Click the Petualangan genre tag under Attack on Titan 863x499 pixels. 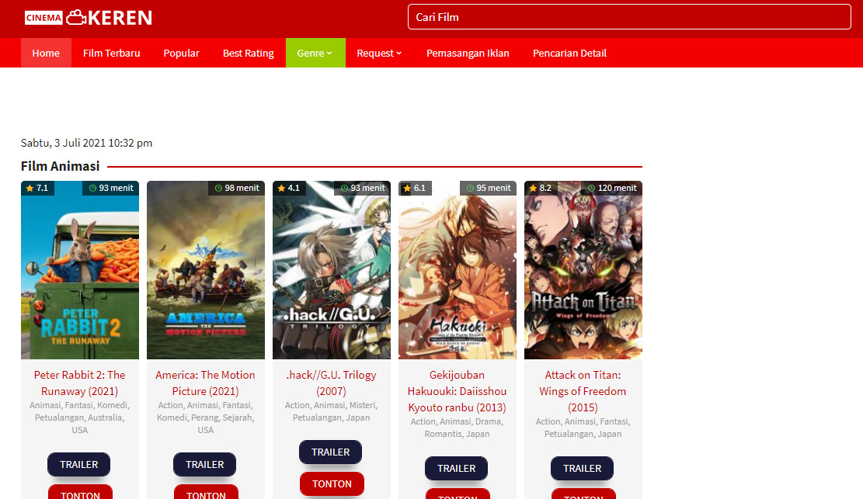coord(567,434)
